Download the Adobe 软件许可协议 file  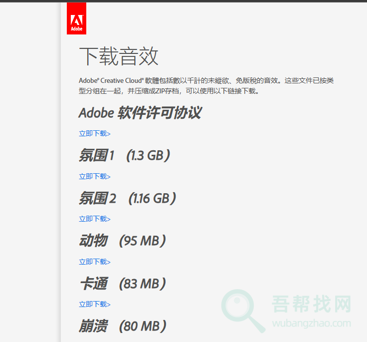tap(94, 133)
